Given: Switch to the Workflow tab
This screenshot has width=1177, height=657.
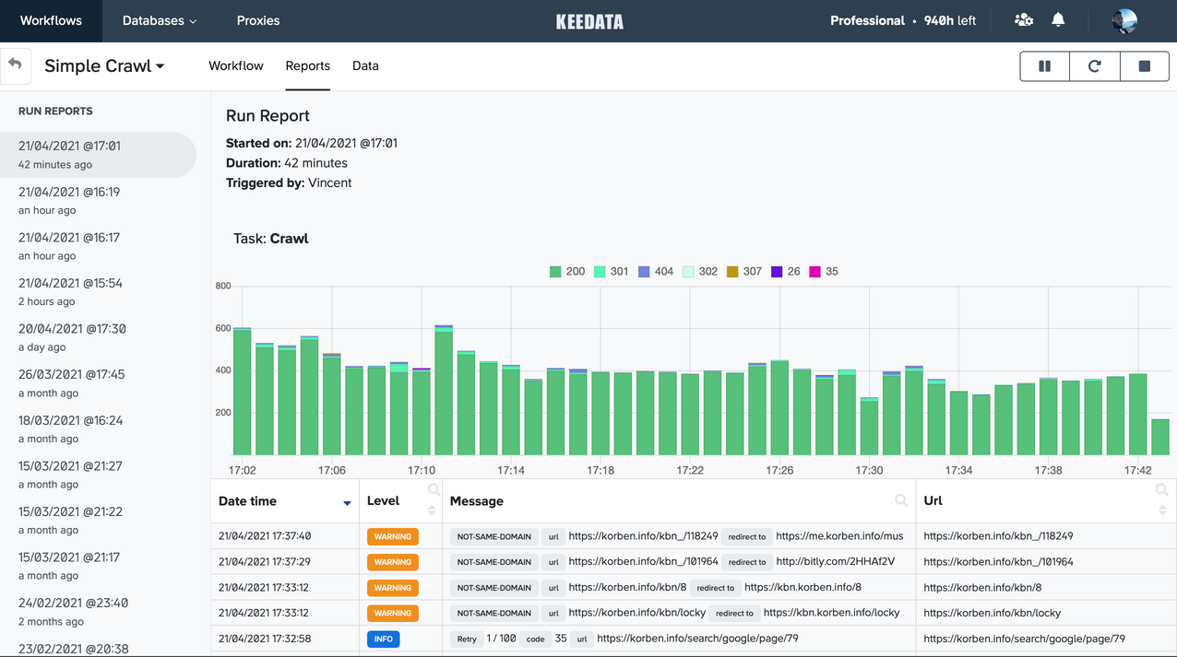Looking at the screenshot, I should [236, 66].
